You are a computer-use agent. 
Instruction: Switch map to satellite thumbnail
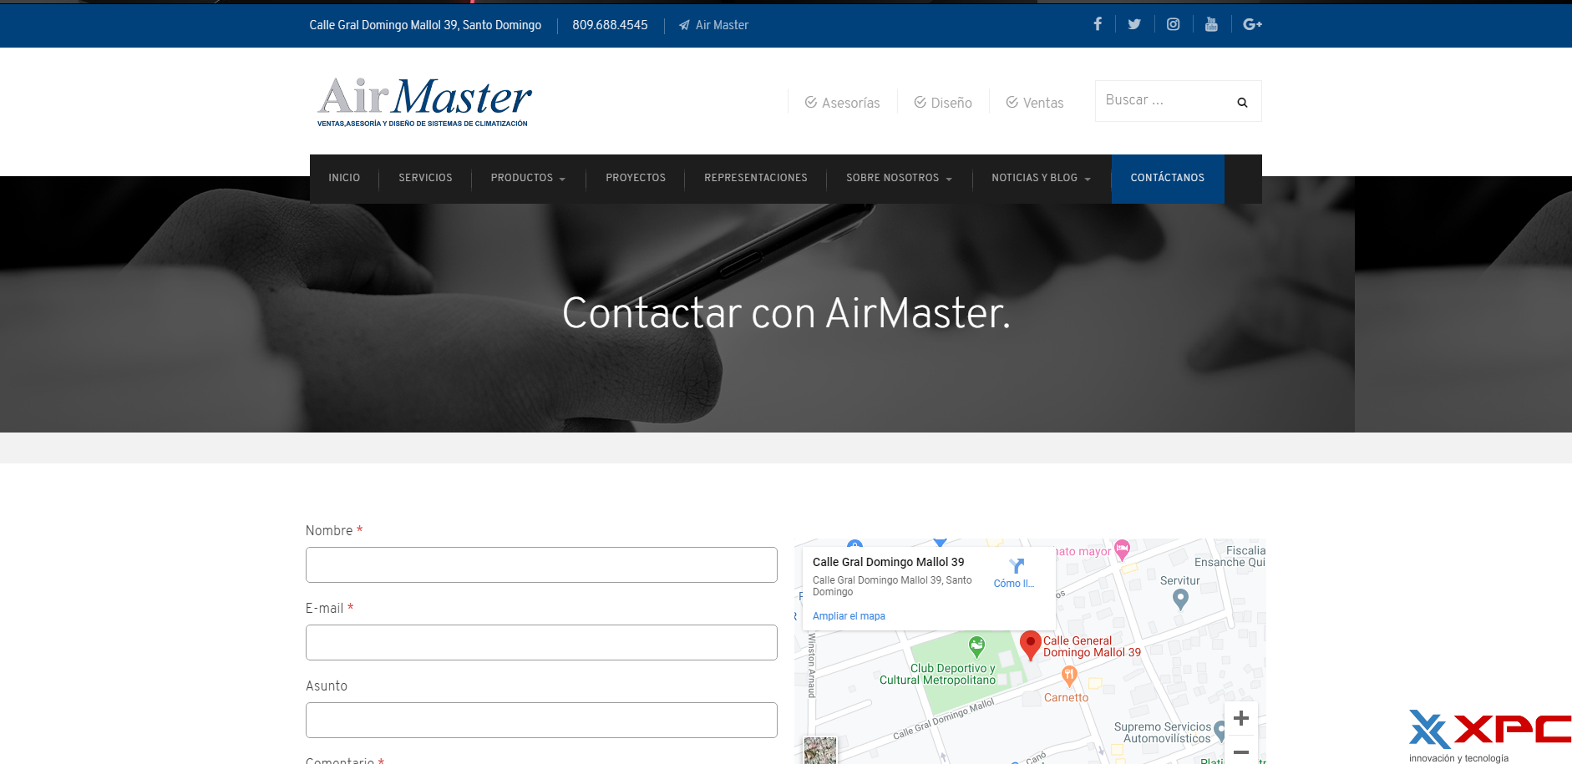pyautogui.click(x=819, y=750)
